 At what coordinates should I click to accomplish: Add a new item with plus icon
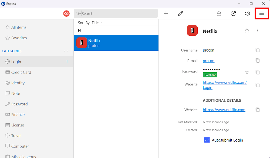[x=166, y=13]
